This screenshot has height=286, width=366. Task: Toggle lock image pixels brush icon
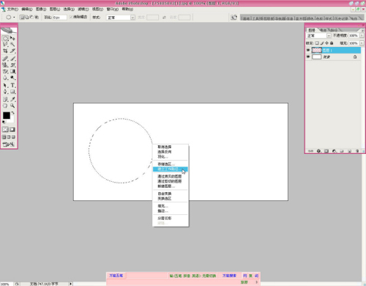click(x=322, y=43)
